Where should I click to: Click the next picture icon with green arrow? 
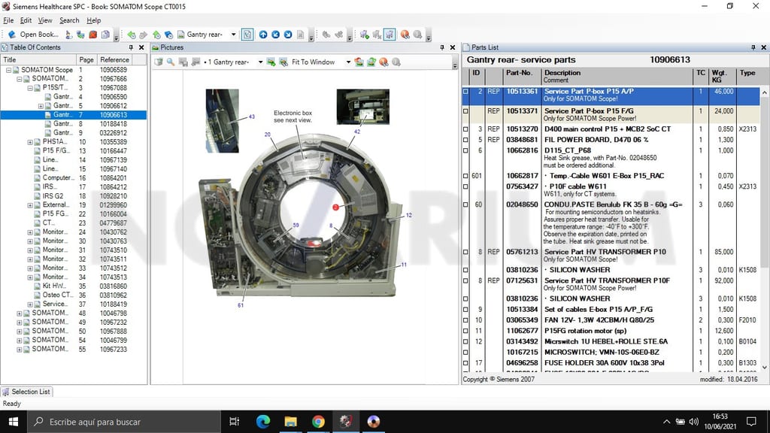271,62
